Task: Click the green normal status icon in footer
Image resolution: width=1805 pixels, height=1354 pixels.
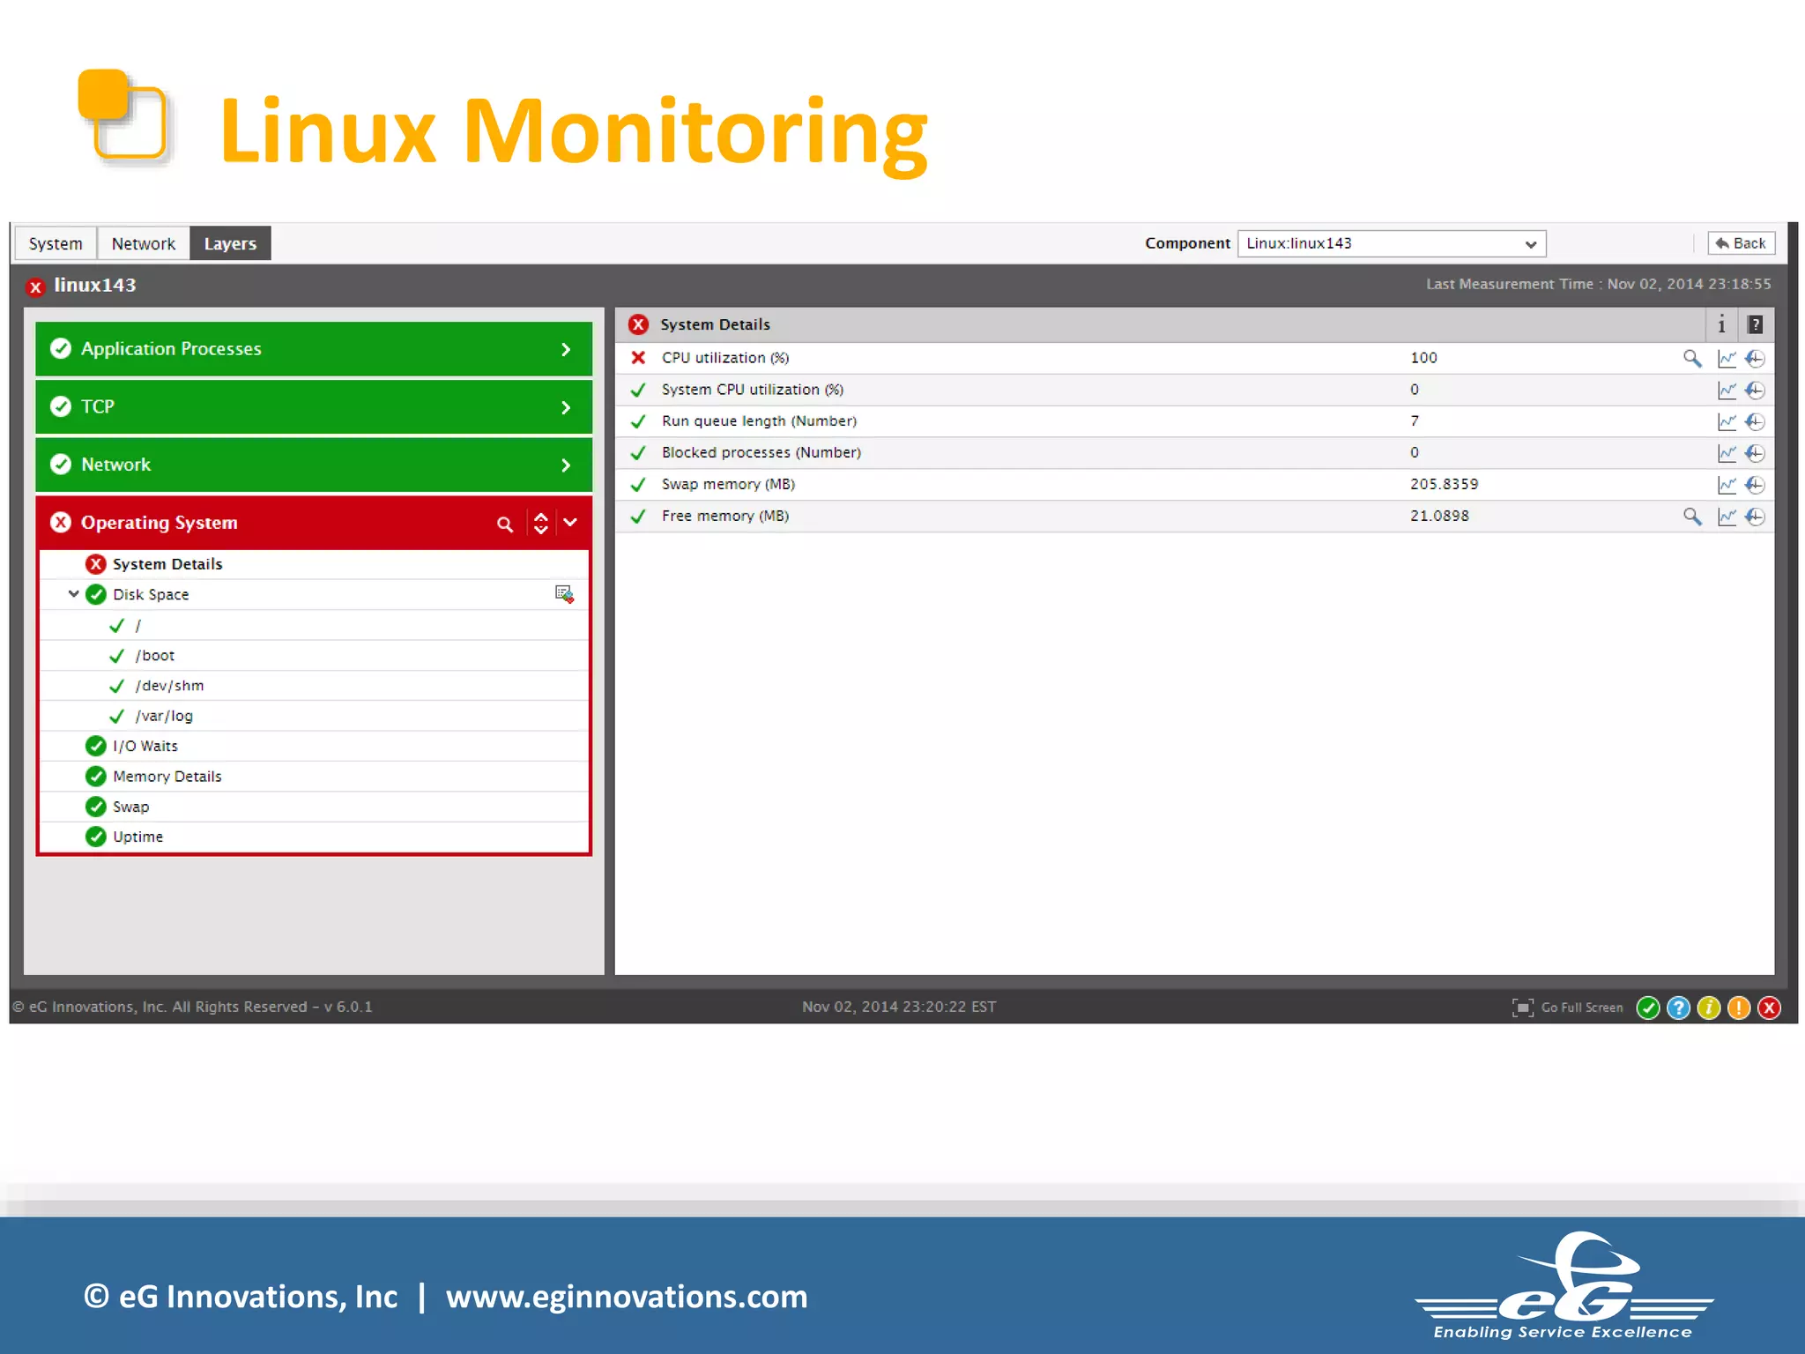Action: click(1647, 1008)
